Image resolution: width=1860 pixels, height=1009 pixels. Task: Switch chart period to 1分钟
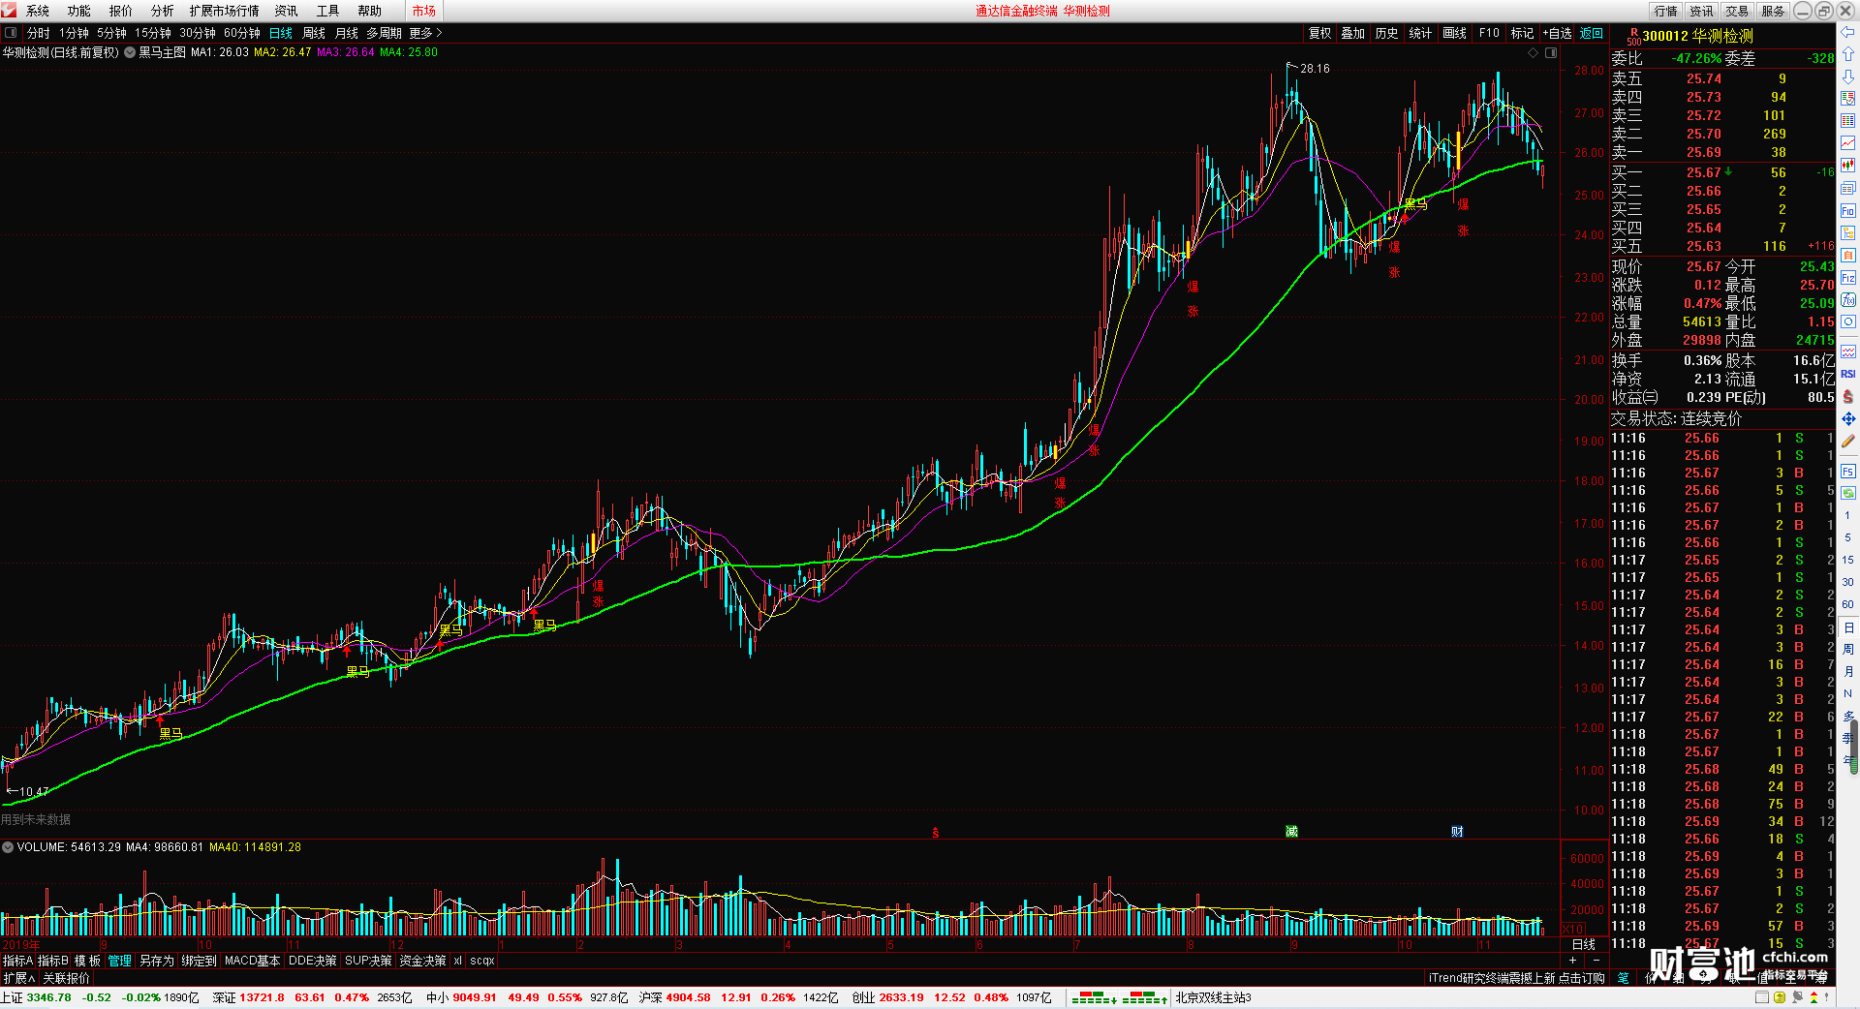(x=74, y=33)
